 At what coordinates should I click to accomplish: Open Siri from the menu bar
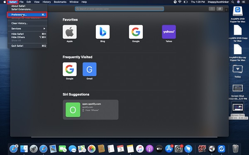[x=238, y=2]
